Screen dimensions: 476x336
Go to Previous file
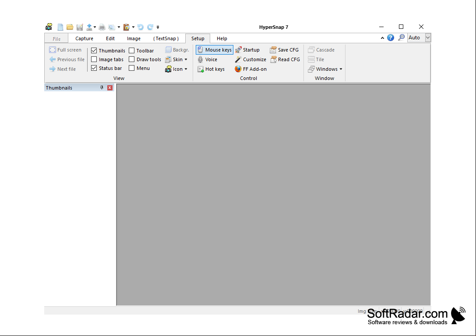[x=67, y=59]
